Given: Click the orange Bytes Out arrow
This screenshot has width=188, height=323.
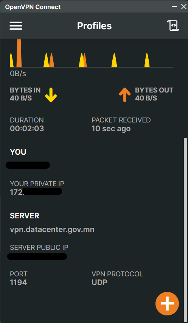Looking at the screenshot, I should [x=125, y=95].
